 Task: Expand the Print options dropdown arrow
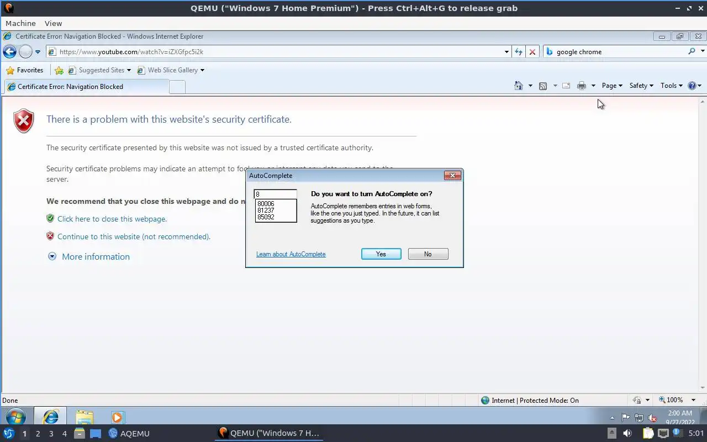tap(593, 86)
